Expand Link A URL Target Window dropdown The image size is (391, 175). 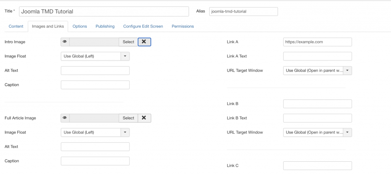click(x=317, y=70)
